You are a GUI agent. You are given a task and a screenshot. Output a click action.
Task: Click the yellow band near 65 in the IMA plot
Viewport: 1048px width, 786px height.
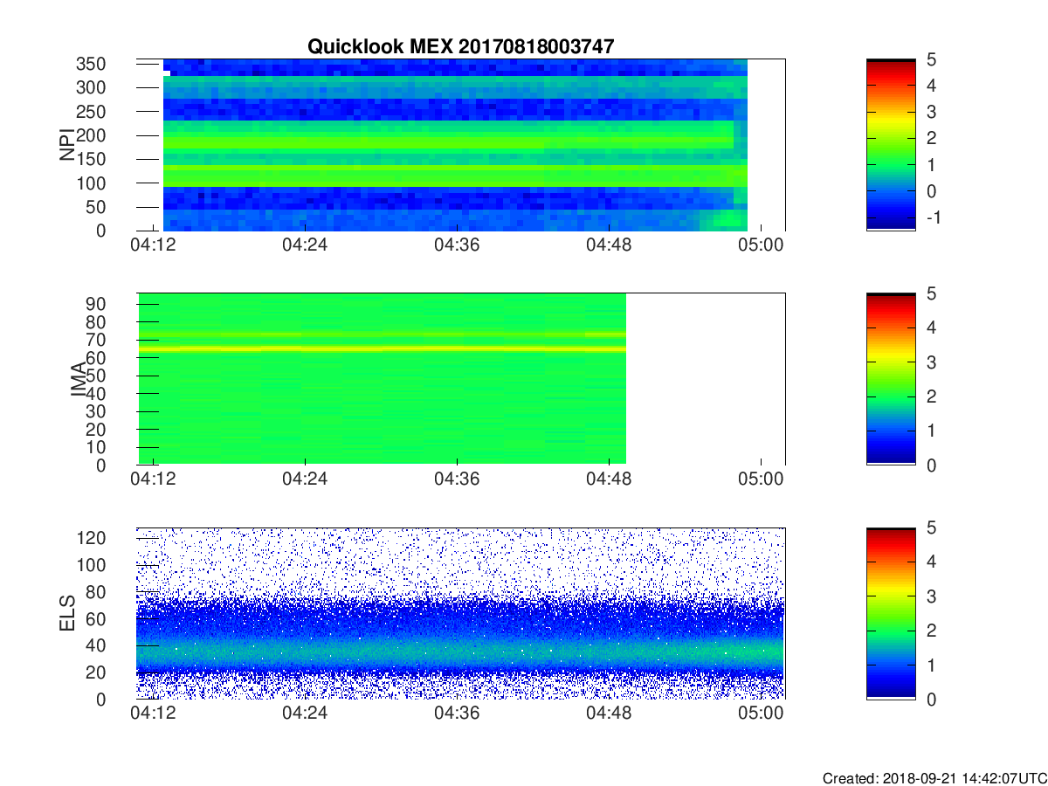(x=382, y=348)
